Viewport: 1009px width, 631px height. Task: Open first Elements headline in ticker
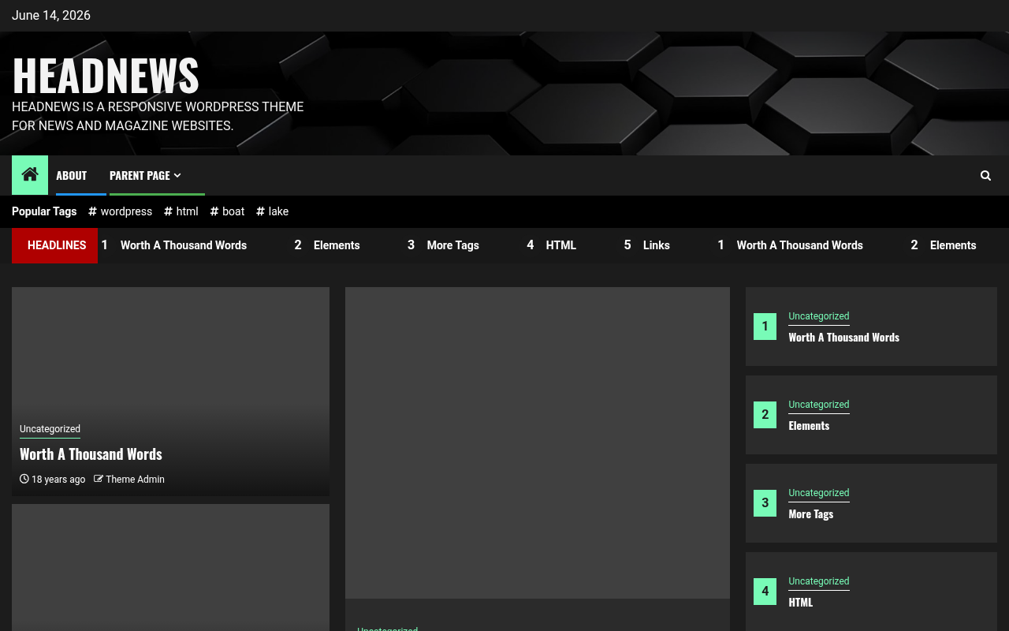[x=337, y=245]
